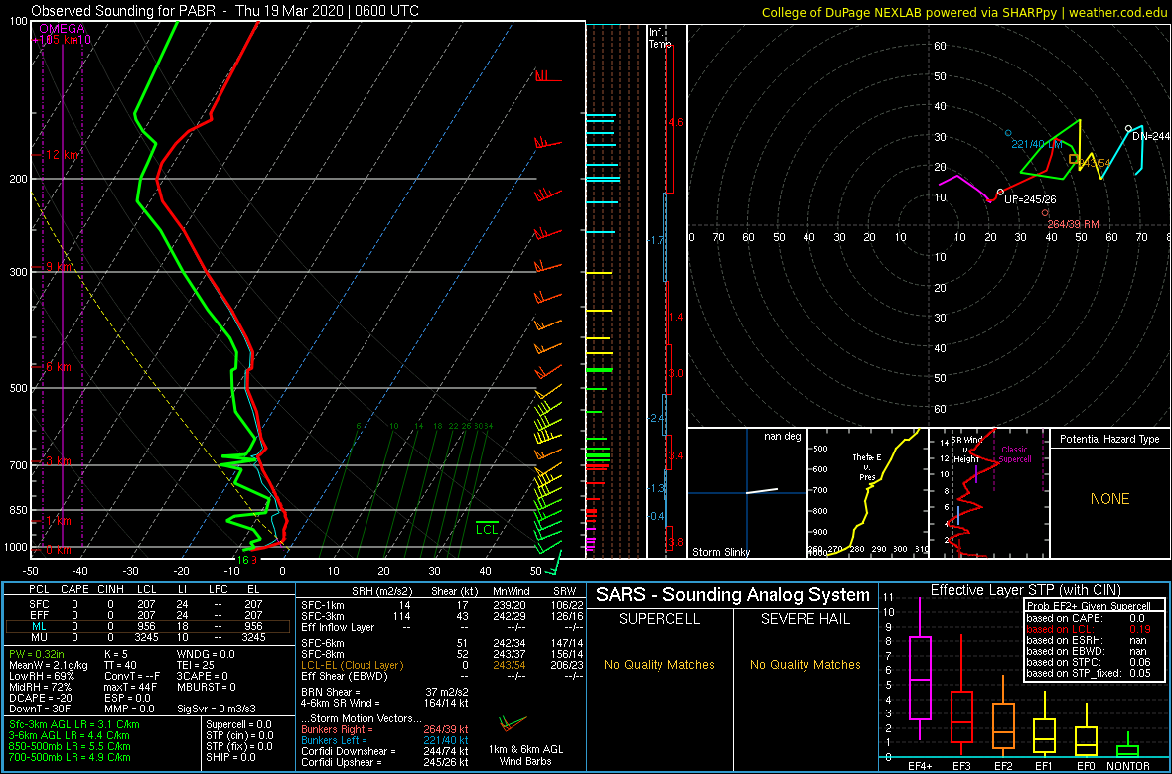Open the weather.cod.edu NEXLAB credit text
Viewport: 1172px width, 774px height.
[964, 11]
